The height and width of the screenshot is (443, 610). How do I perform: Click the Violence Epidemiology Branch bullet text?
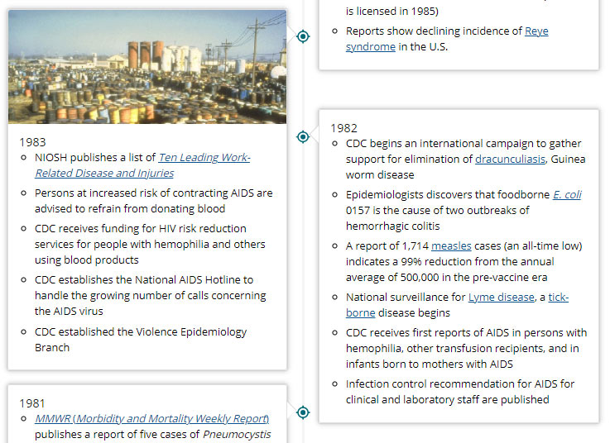click(x=141, y=340)
